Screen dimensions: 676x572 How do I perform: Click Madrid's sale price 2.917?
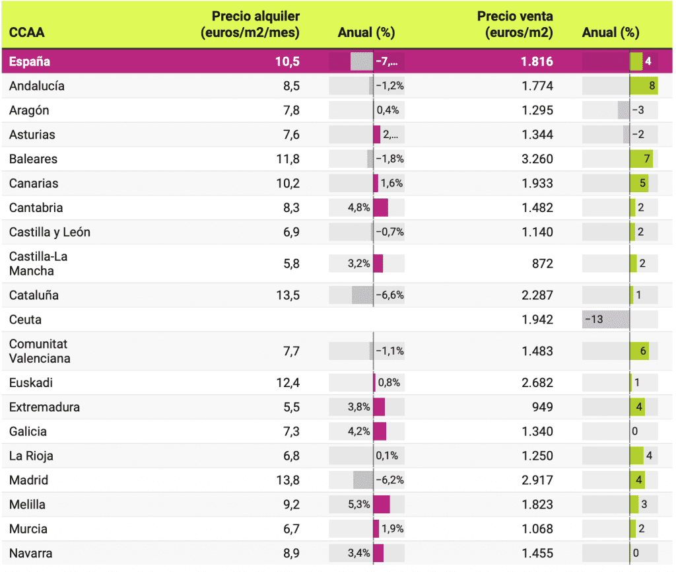click(537, 480)
